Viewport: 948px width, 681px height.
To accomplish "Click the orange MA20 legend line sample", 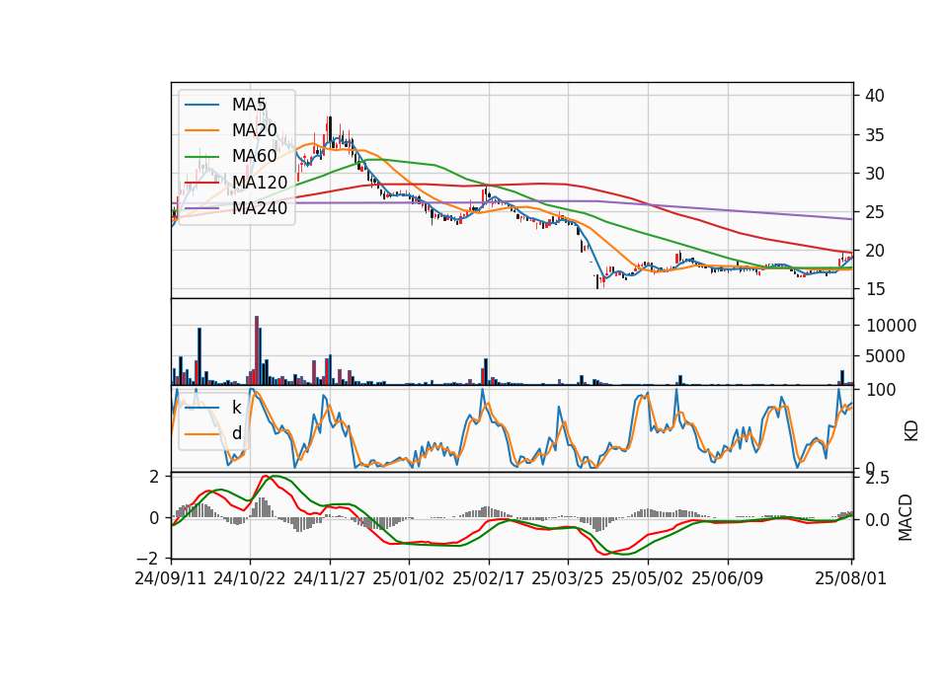I will 201,130.
